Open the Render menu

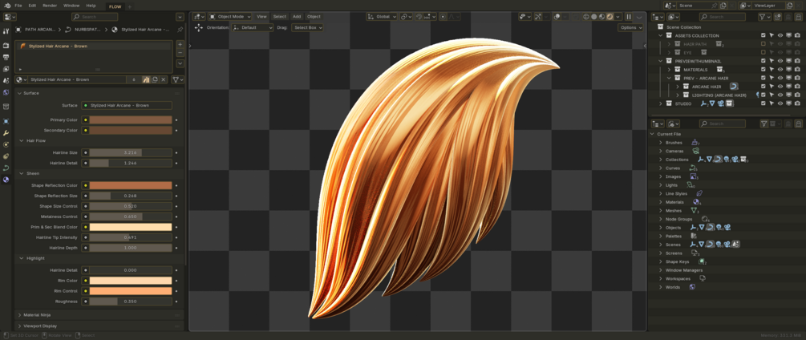tap(50, 5)
